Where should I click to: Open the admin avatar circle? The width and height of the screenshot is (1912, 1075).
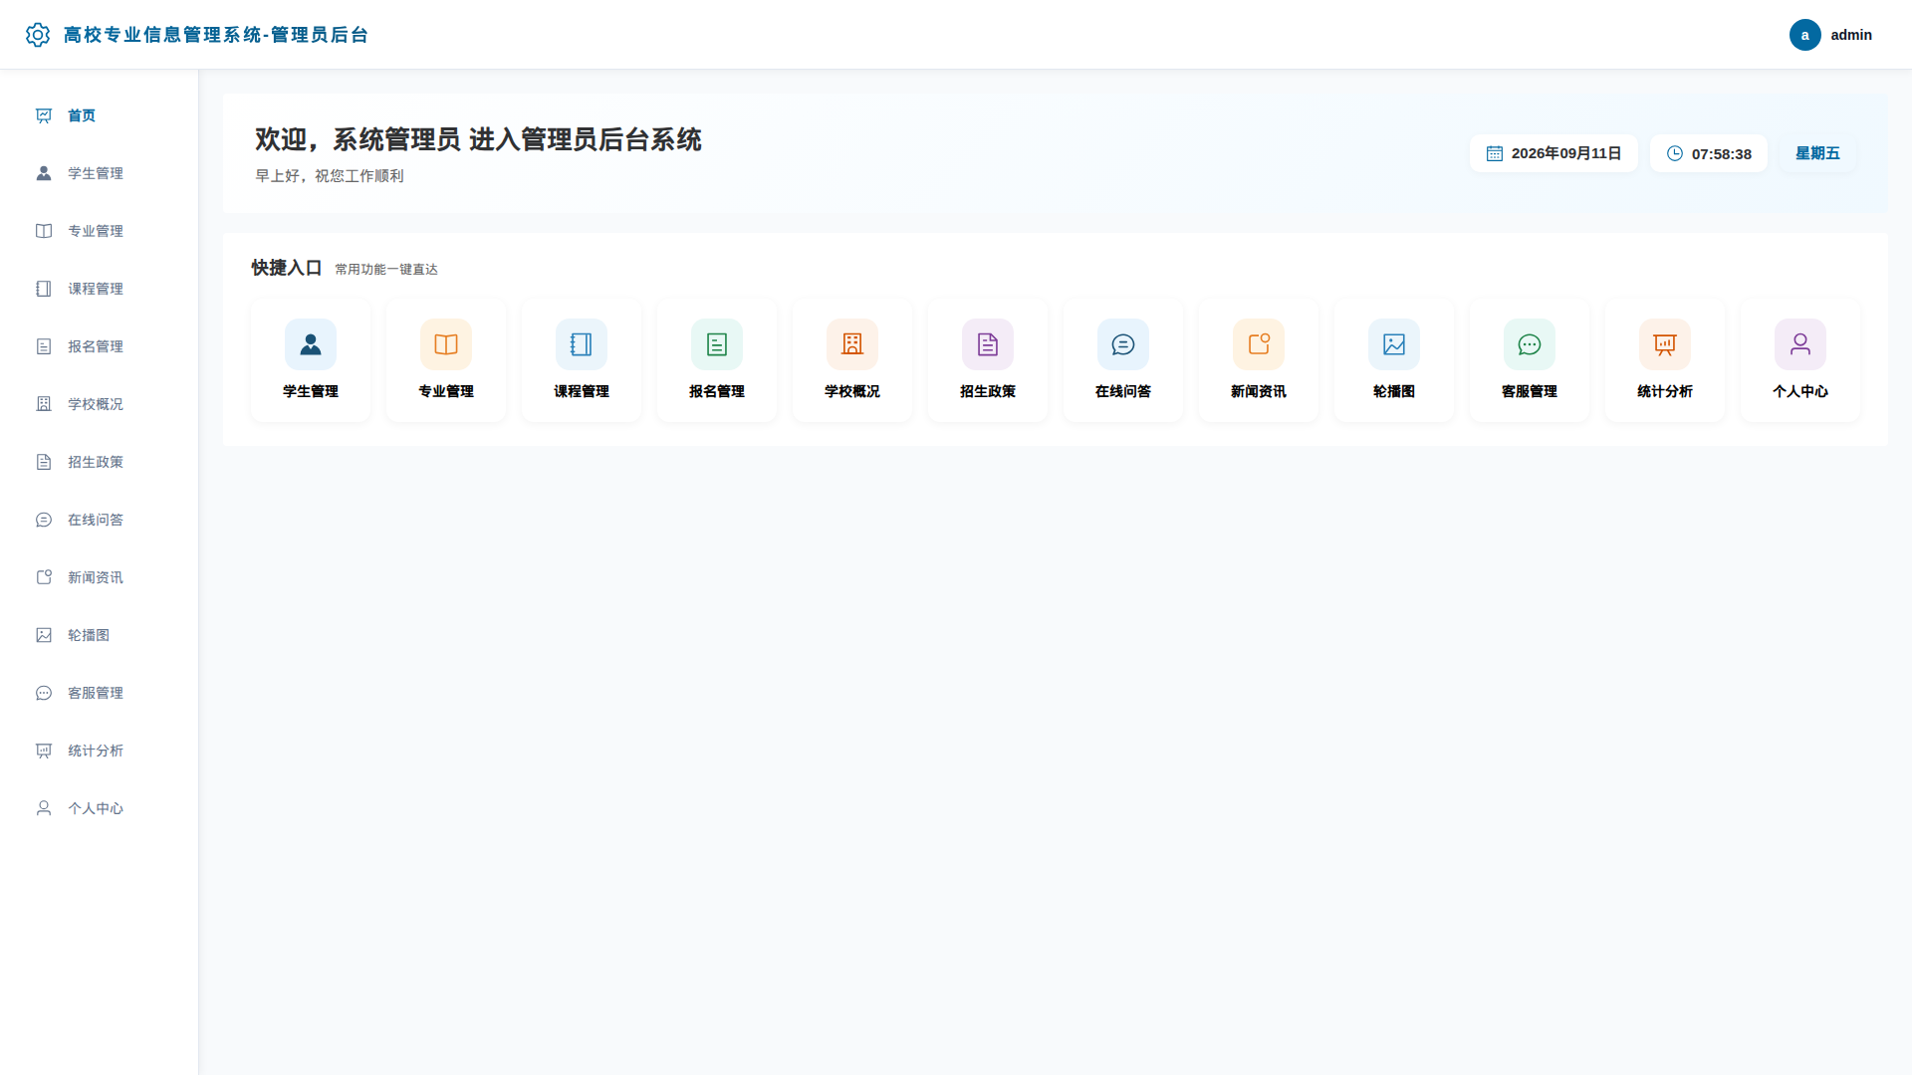tap(1804, 35)
